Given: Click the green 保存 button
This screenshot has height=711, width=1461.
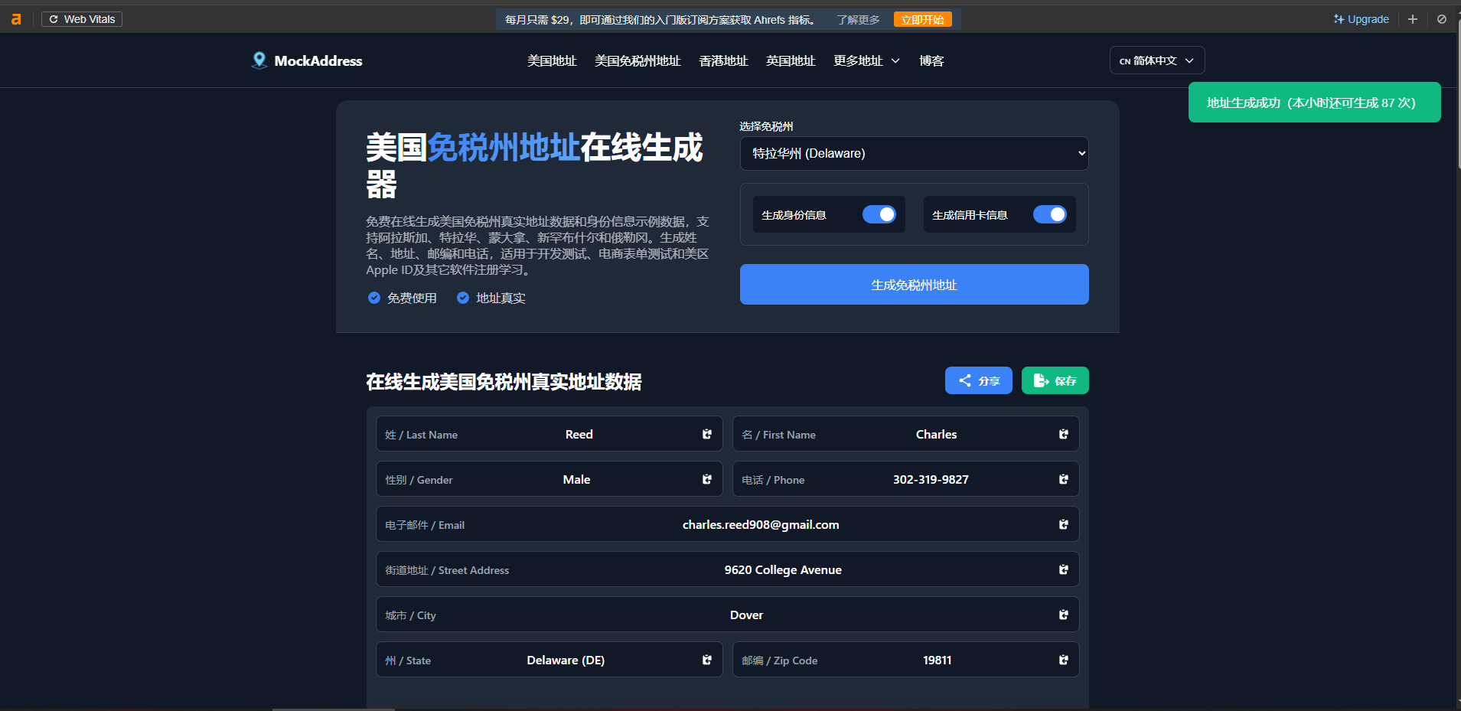Looking at the screenshot, I should 1055,381.
